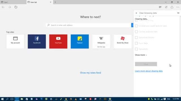Click the search or enter web address box
Screen dimensions: 181x101
point(89,25)
